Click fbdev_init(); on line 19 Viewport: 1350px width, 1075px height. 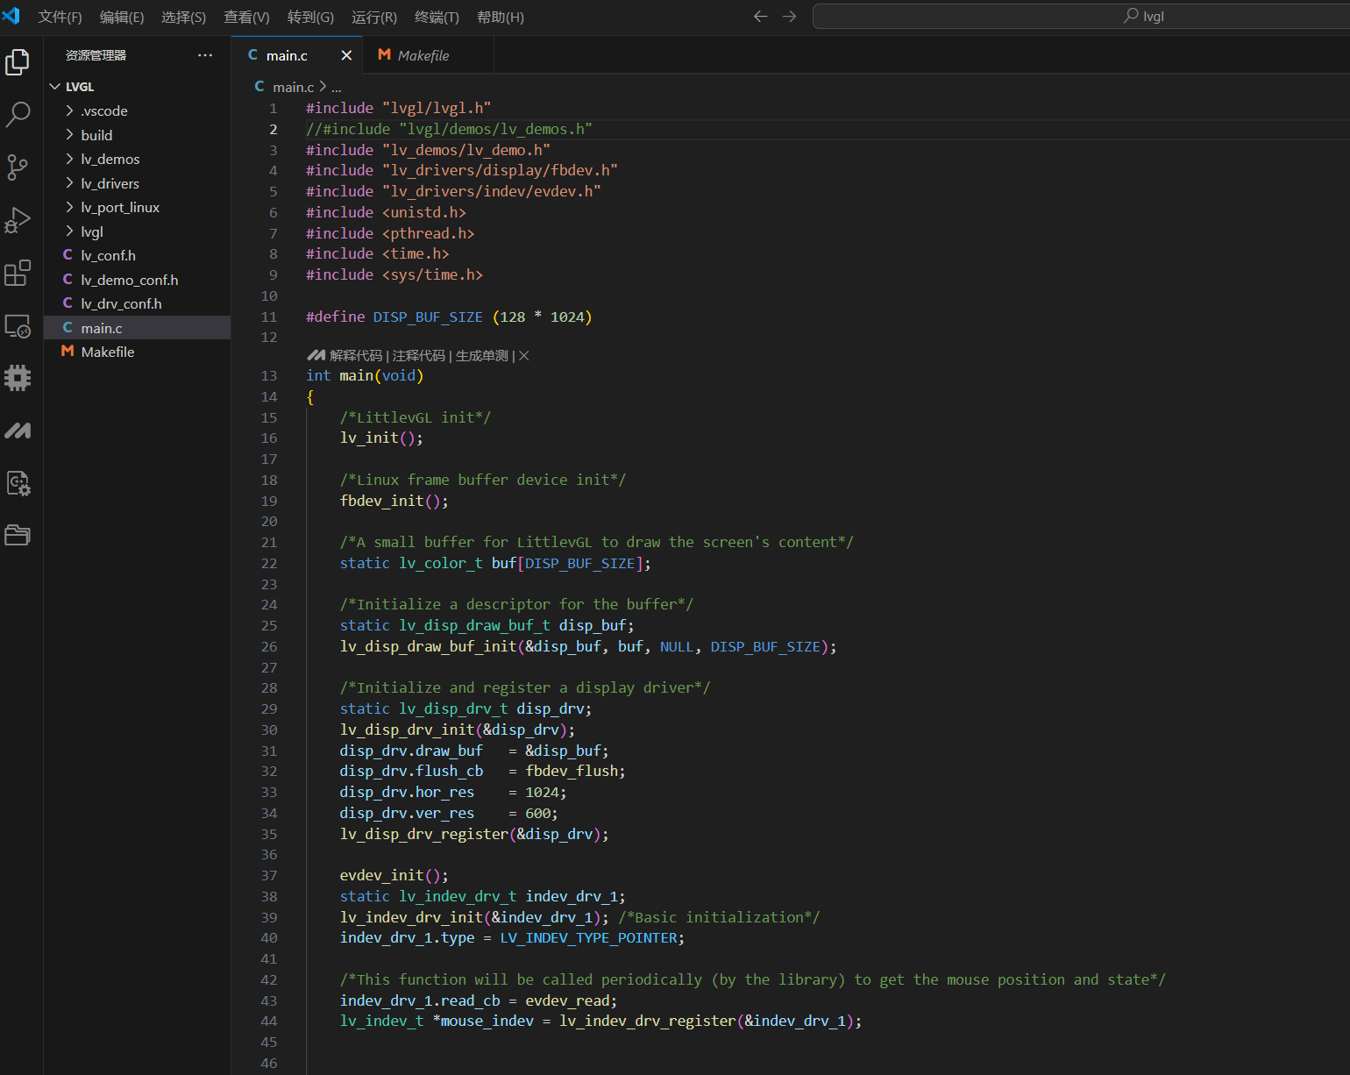(394, 501)
